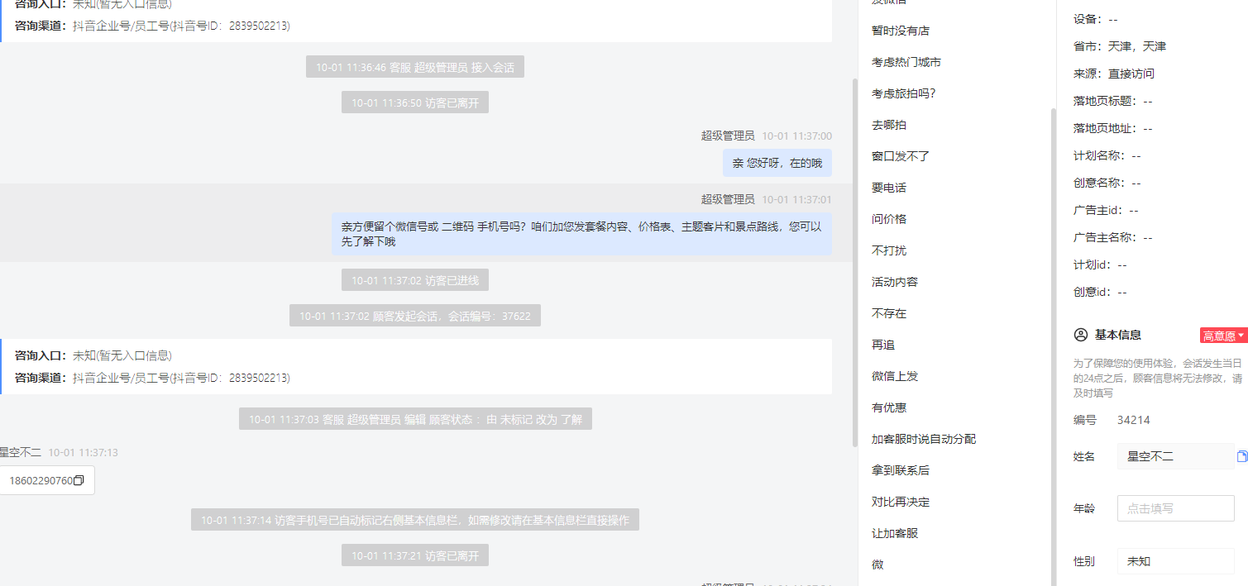The height and width of the screenshot is (586, 1248).
Task: Click the notice about editing info before 24点
Action: tap(1158, 379)
